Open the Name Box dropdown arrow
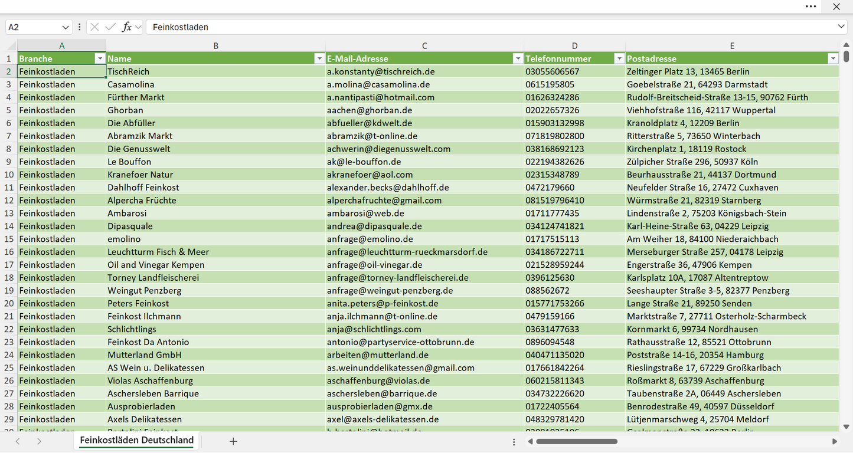Screen dimensions: 853x453 65,27
